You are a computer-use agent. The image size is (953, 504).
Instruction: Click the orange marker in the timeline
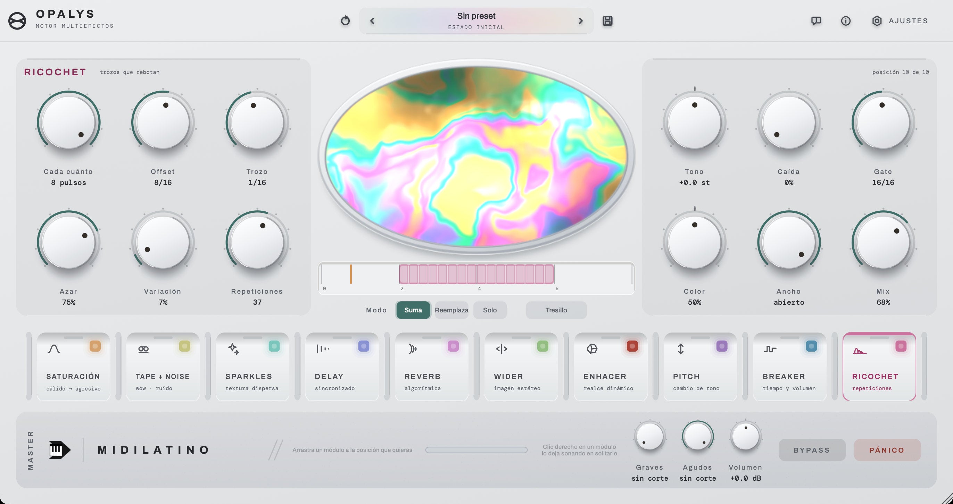tap(351, 274)
